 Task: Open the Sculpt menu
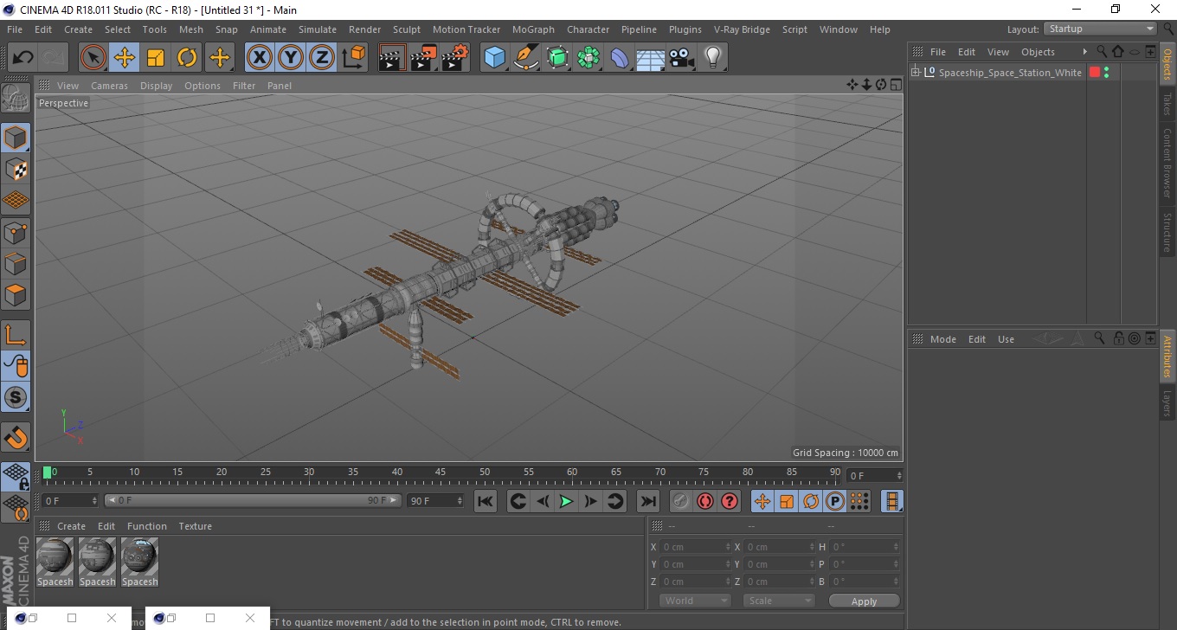pos(406,29)
